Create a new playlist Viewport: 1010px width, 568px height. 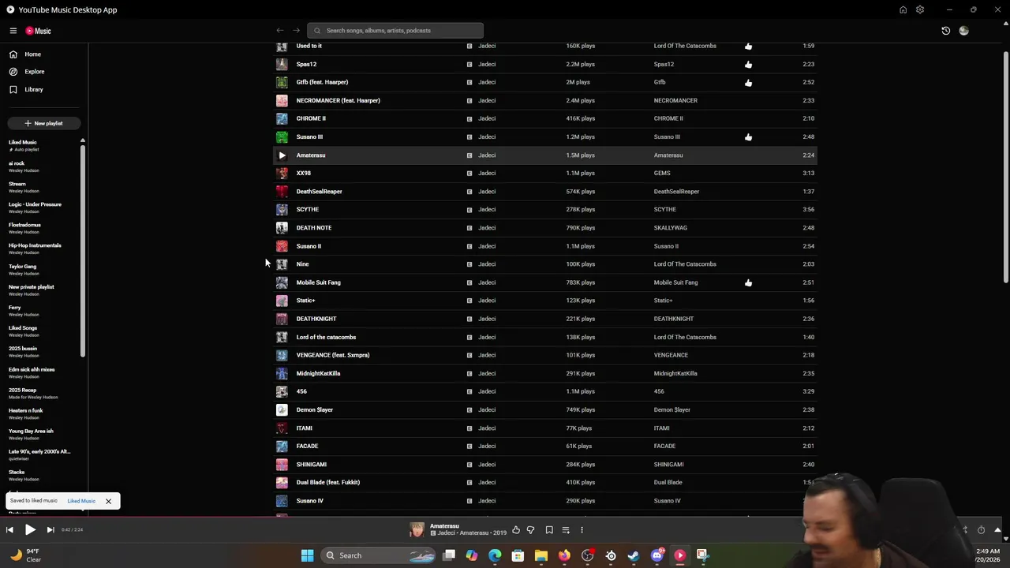(43, 123)
